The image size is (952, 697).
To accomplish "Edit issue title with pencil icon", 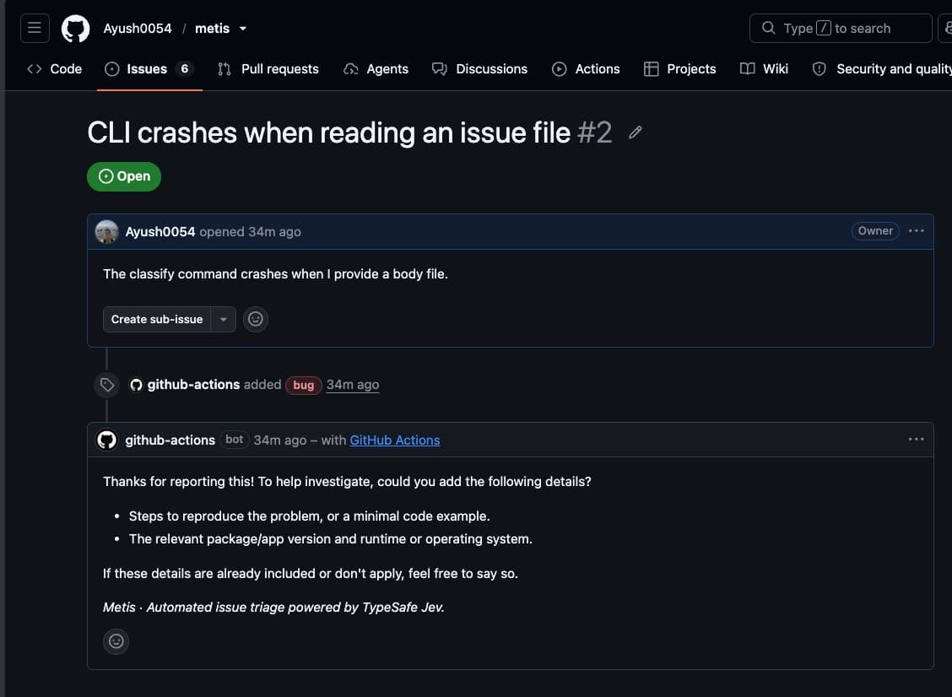I will point(635,132).
